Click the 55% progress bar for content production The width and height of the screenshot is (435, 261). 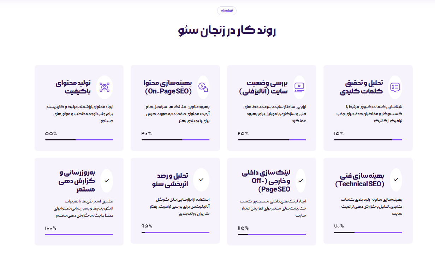pos(79,140)
